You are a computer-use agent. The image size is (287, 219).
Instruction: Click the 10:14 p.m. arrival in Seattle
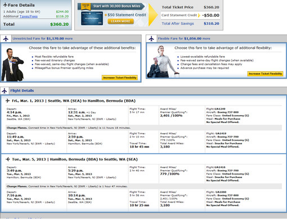coord(77,195)
